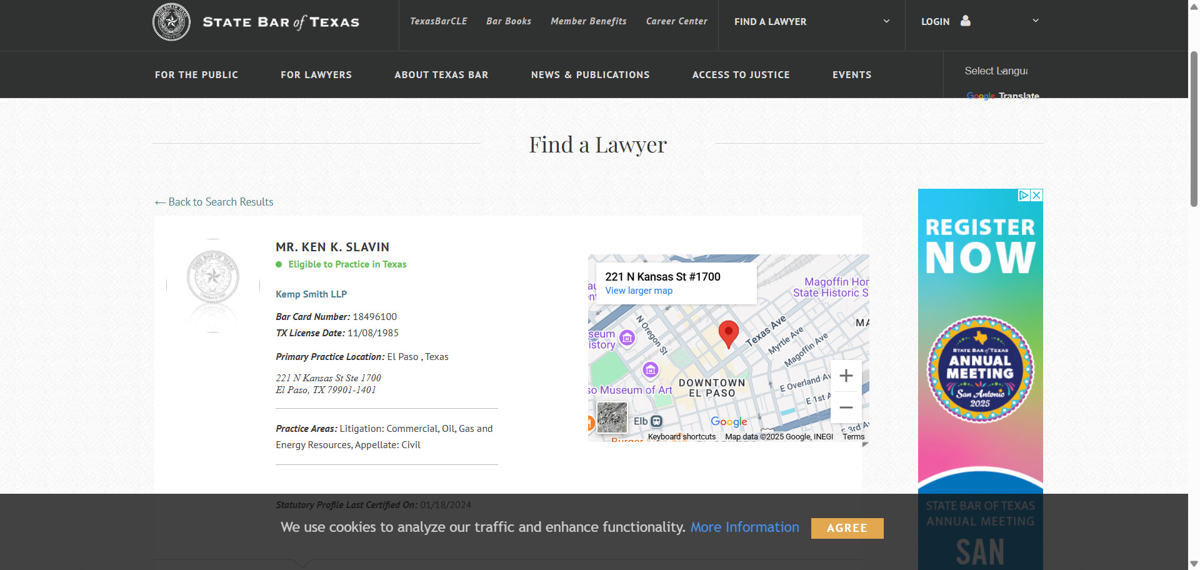Screen dimensions: 1200x570
Task: Click the Google logo on the map
Action: [x=729, y=422]
